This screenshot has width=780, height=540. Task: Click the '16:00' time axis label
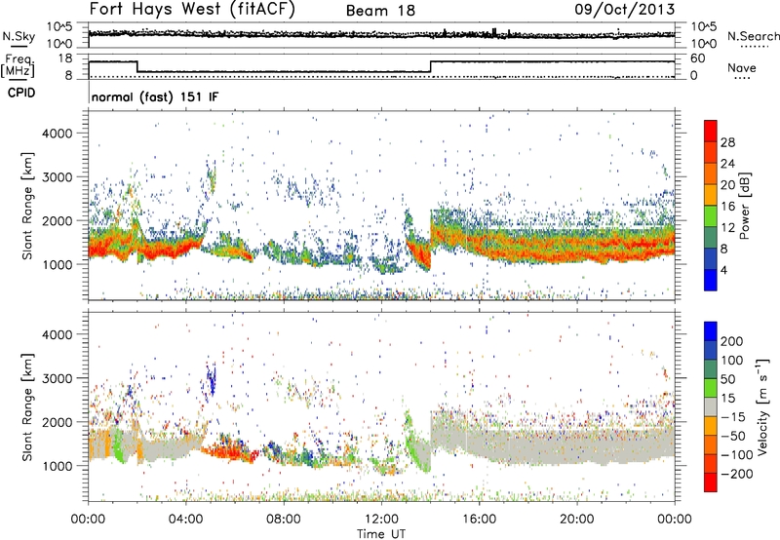pyautogui.click(x=479, y=520)
